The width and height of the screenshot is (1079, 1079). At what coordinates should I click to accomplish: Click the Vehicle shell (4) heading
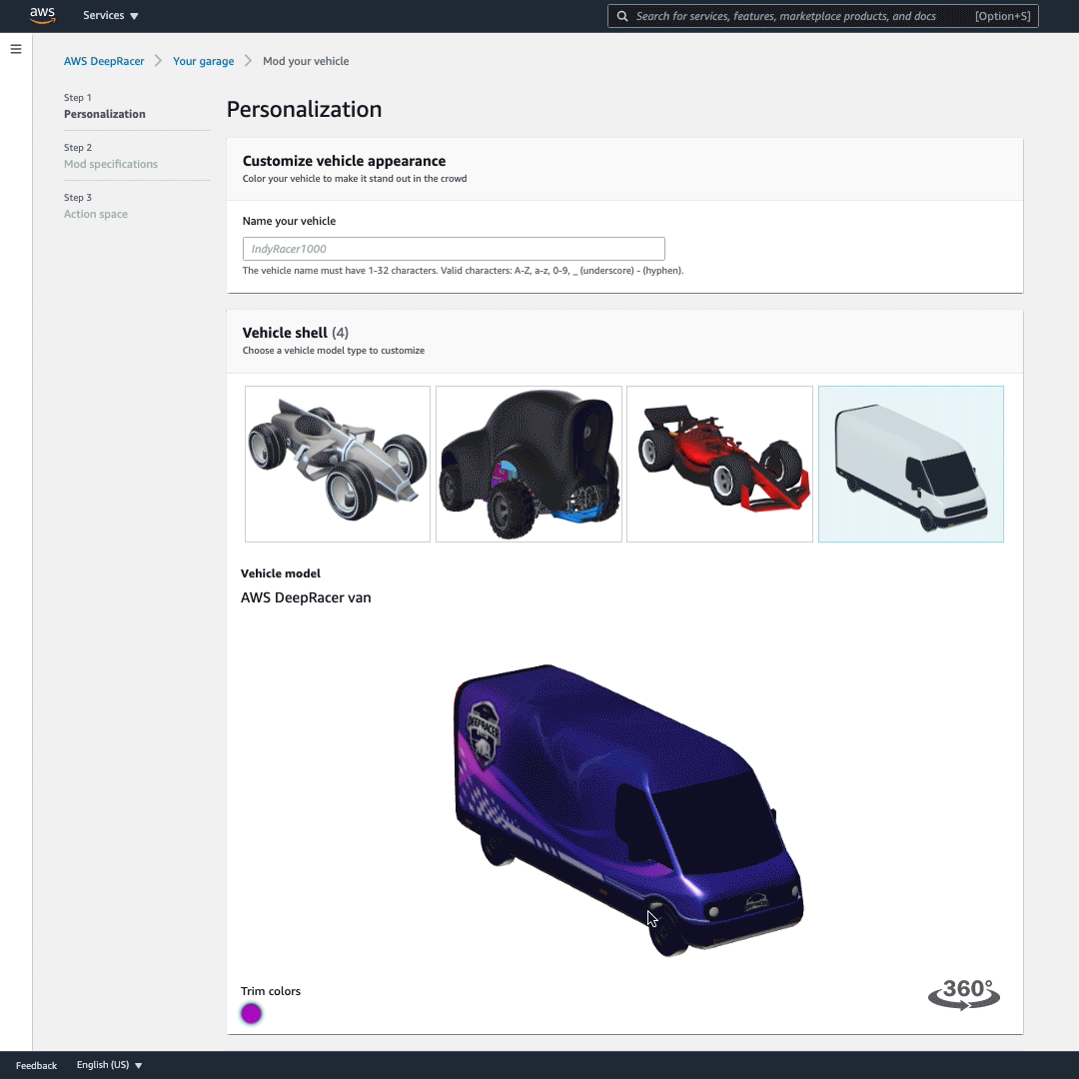pyautogui.click(x=295, y=333)
